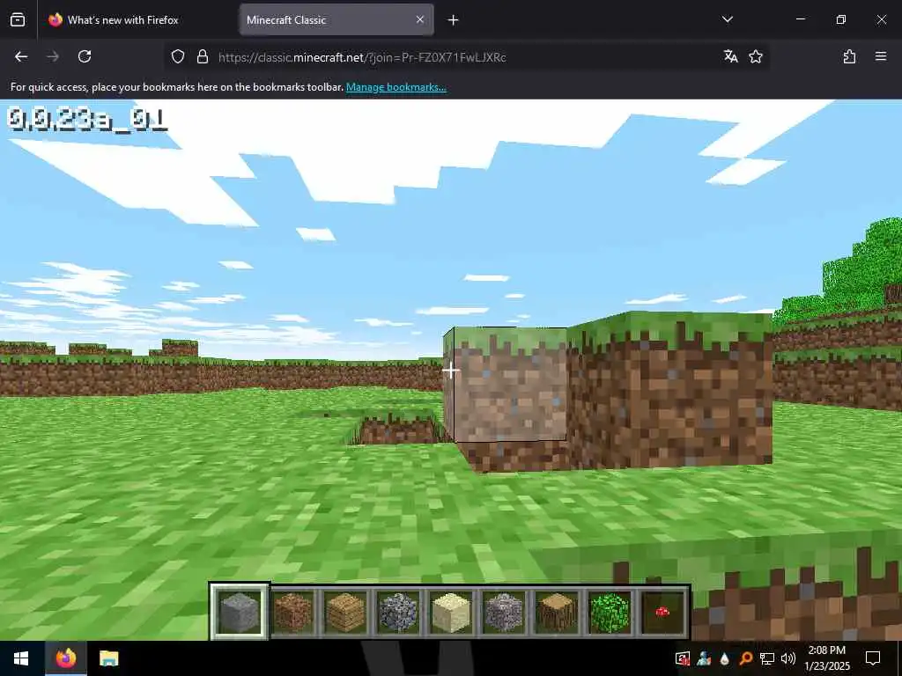Select the dirt block in hotbar
This screenshot has width=902, height=676.
coord(292,613)
